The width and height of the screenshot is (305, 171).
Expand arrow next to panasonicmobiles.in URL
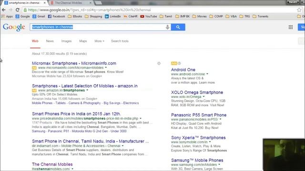pyautogui.click(x=220, y=119)
